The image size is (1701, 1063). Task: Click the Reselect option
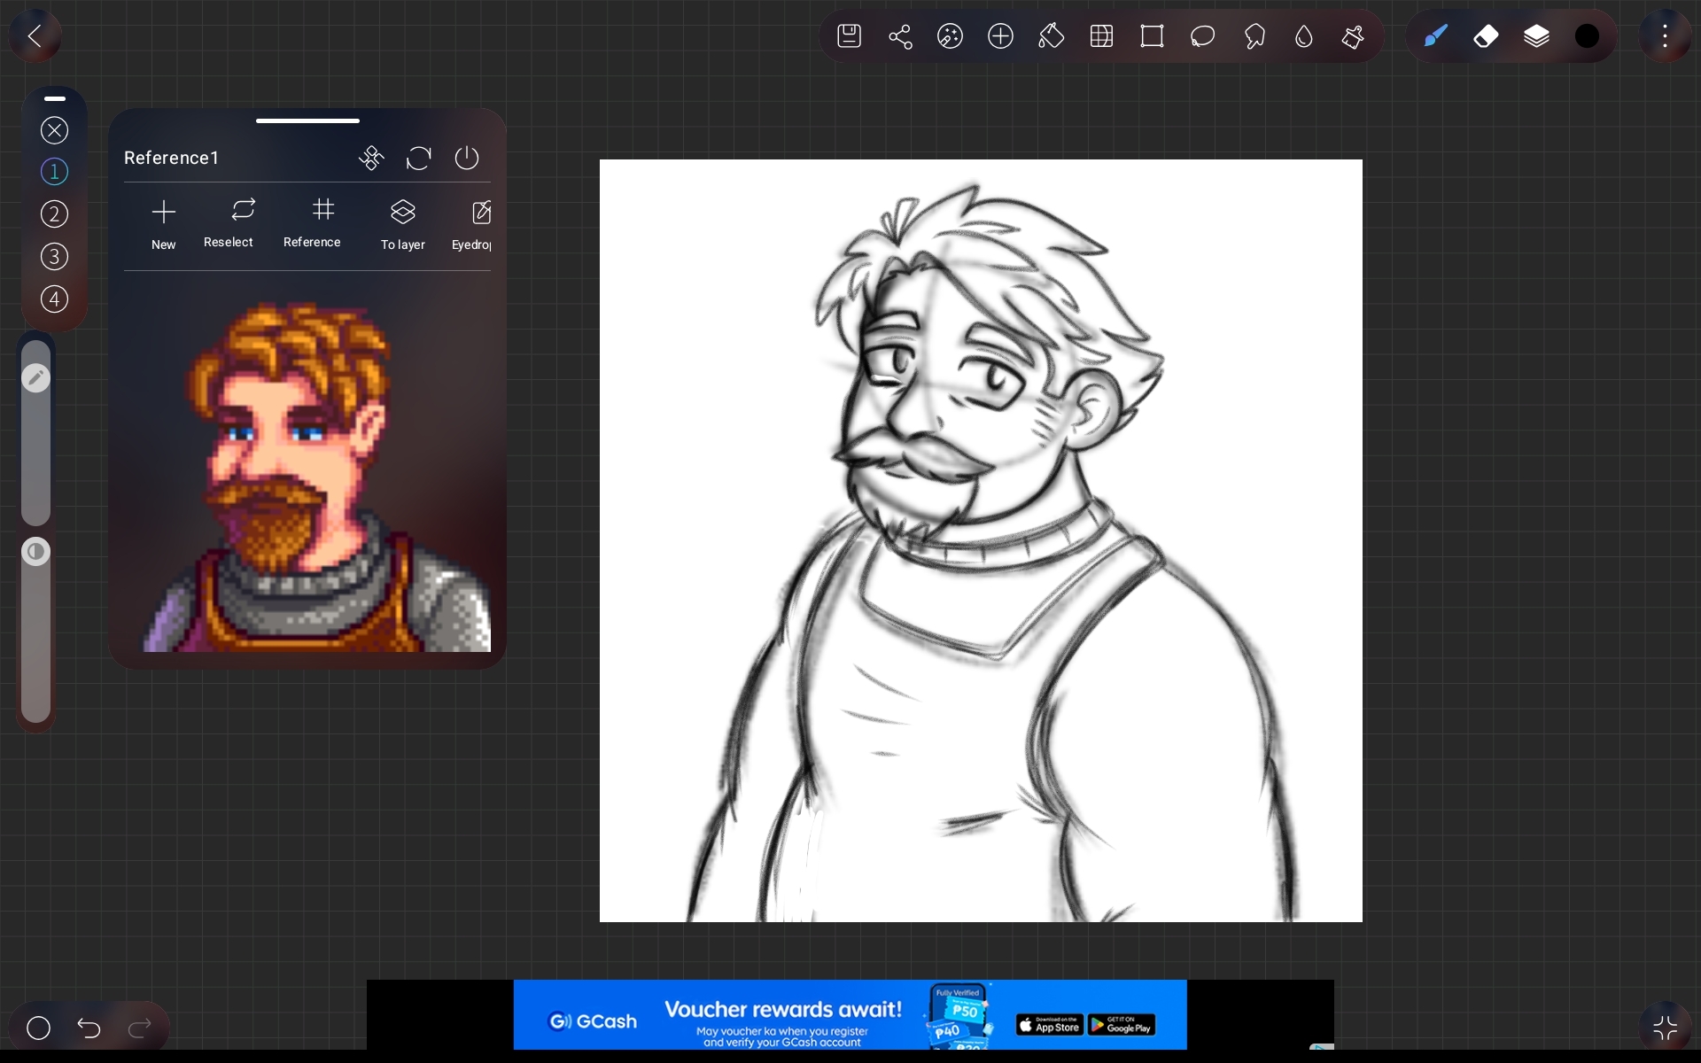point(229,221)
